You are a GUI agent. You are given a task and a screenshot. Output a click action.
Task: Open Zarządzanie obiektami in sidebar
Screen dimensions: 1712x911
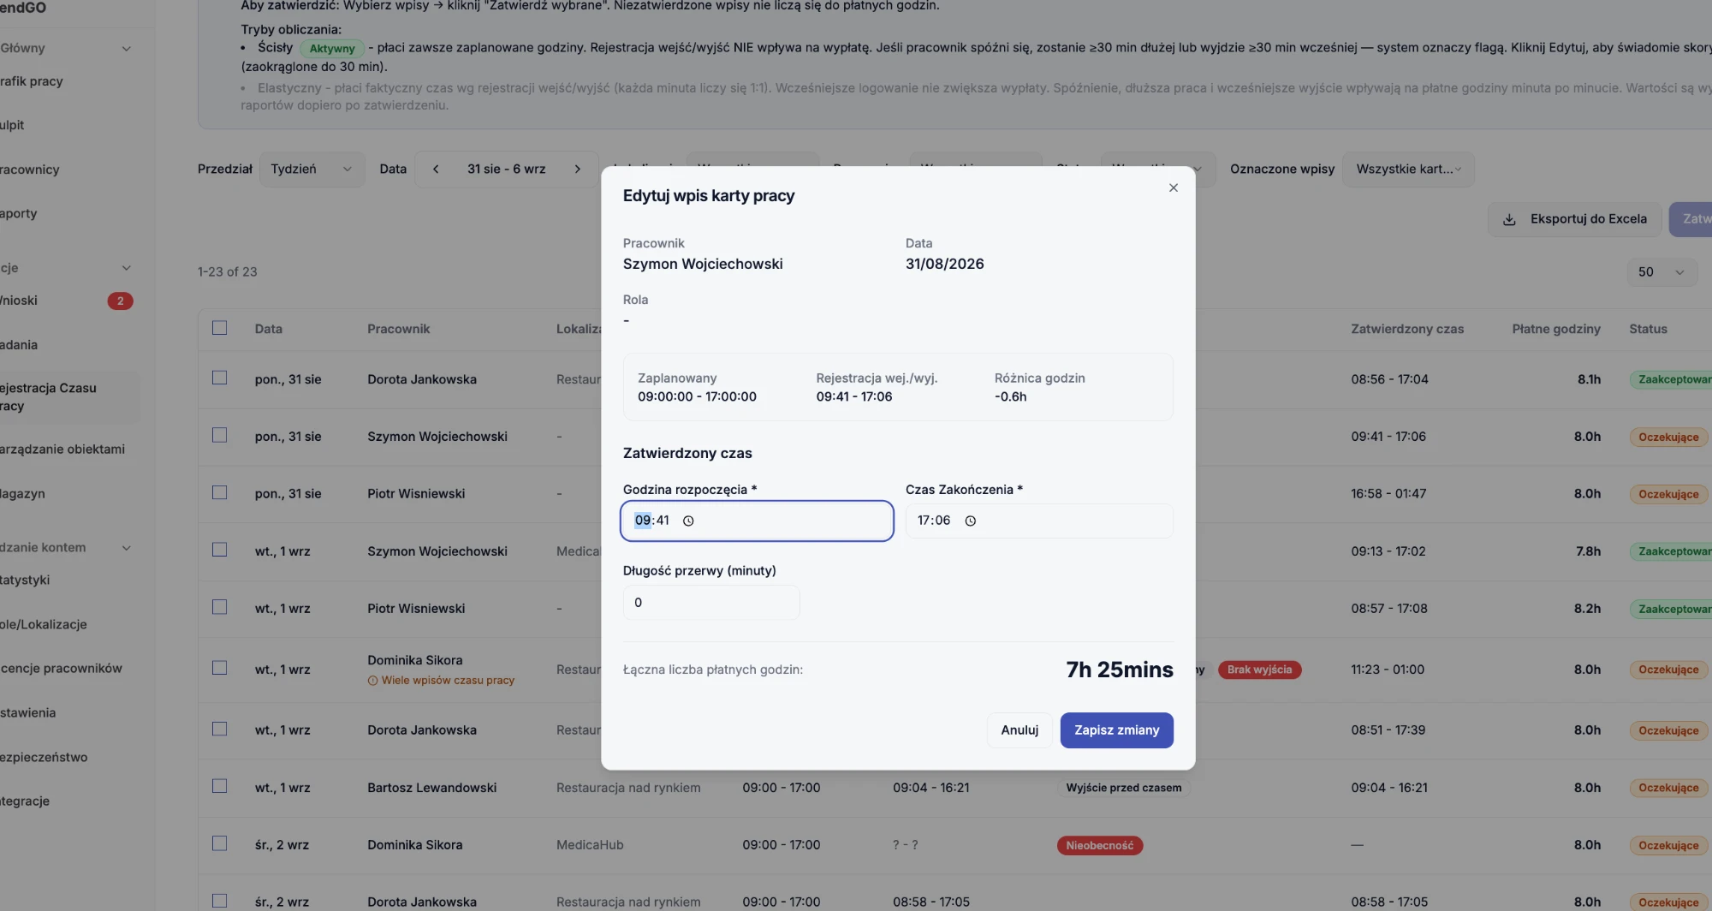[64, 450]
